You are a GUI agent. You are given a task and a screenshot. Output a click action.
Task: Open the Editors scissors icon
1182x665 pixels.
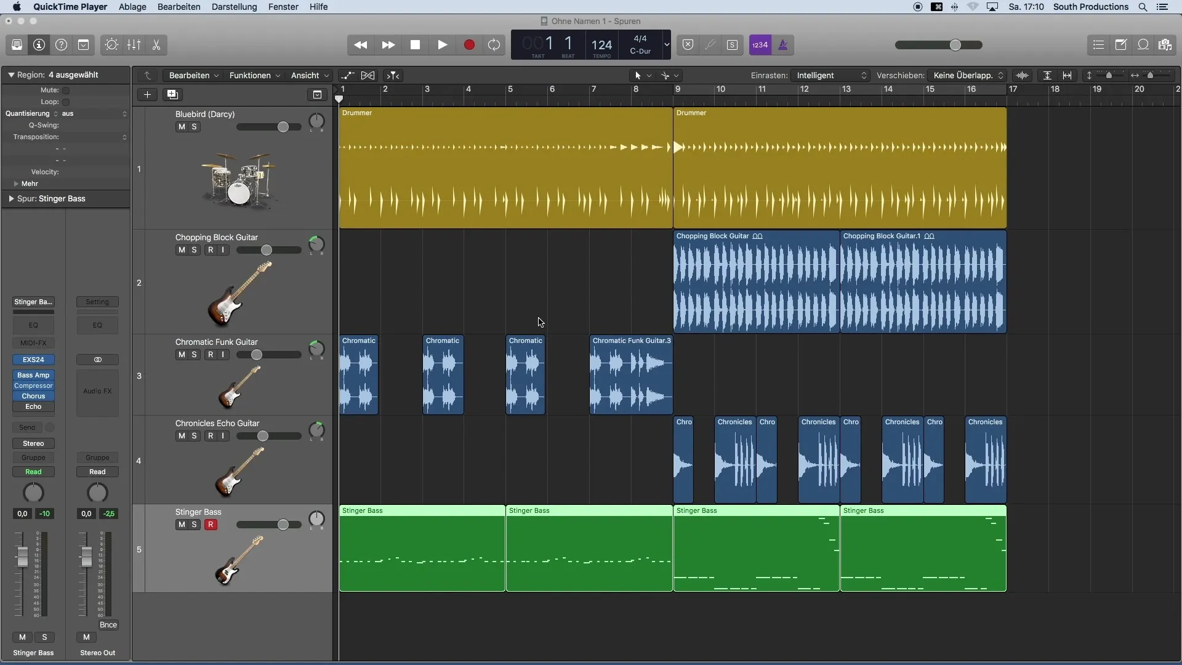(x=156, y=45)
